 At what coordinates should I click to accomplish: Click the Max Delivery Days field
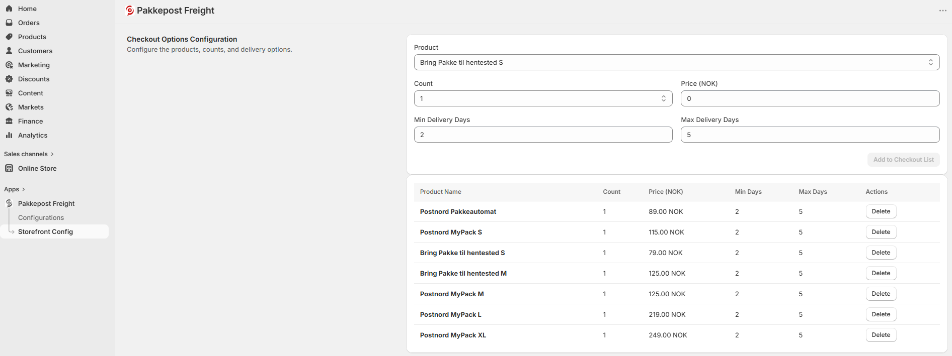pyautogui.click(x=810, y=135)
